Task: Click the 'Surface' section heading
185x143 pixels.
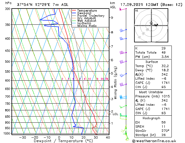Action: coord(151,62)
